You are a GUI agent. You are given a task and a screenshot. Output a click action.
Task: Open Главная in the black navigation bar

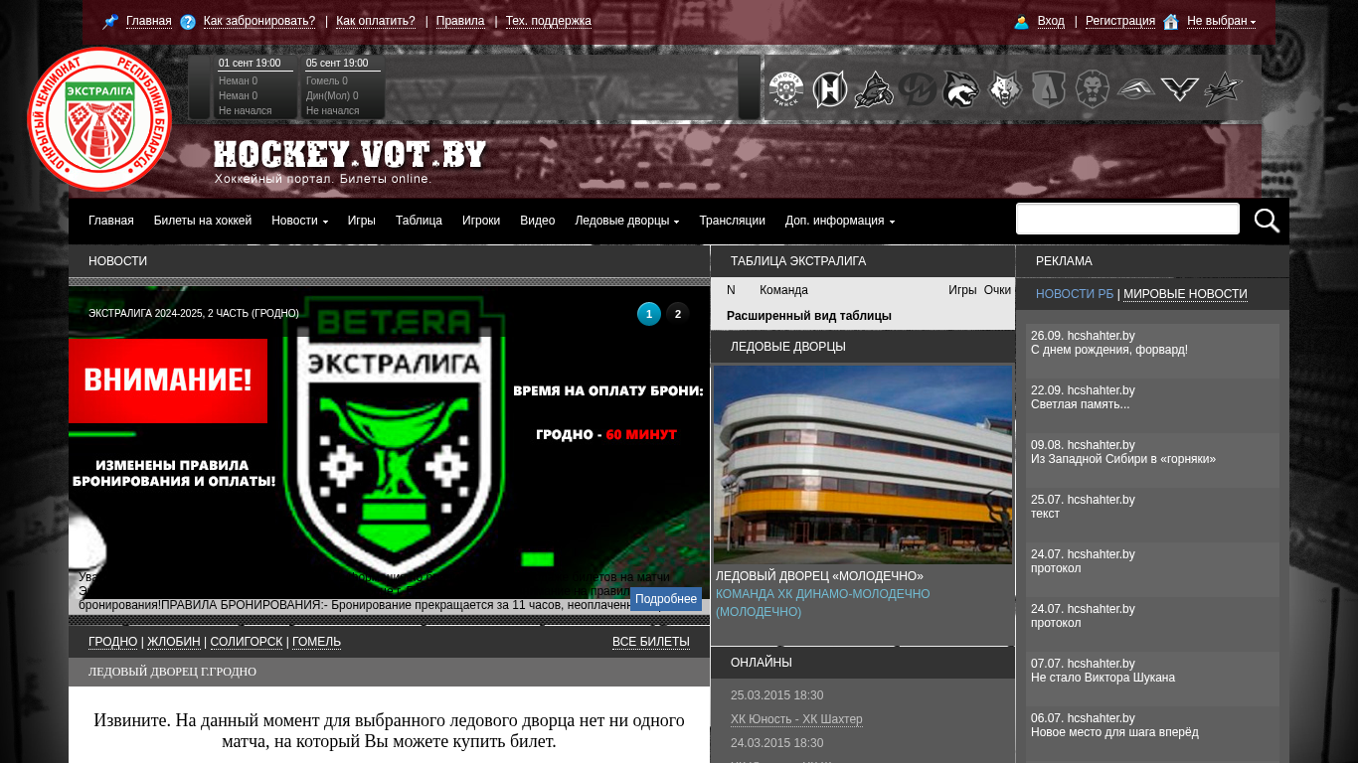[x=111, y=221]
